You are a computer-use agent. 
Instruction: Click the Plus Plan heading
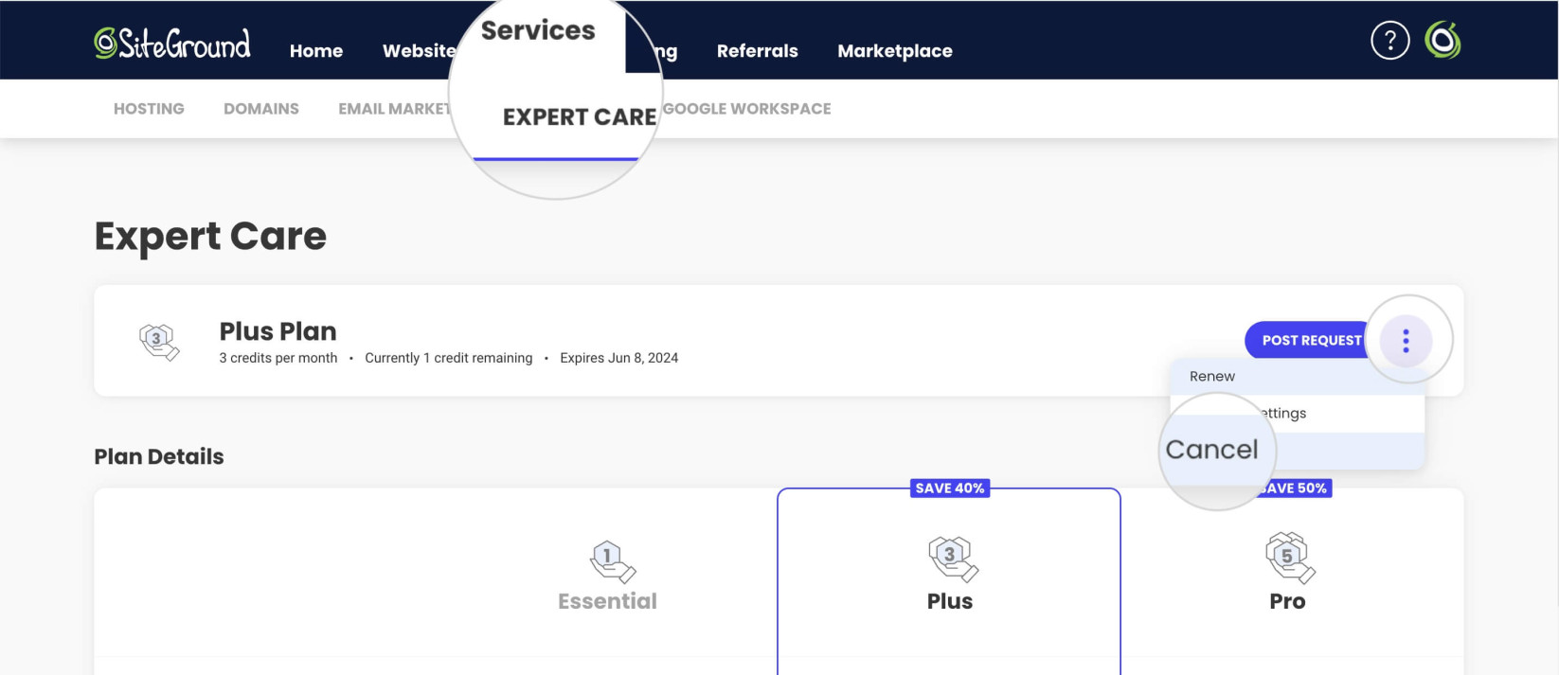pyautogui.click(x=278, y=331)
